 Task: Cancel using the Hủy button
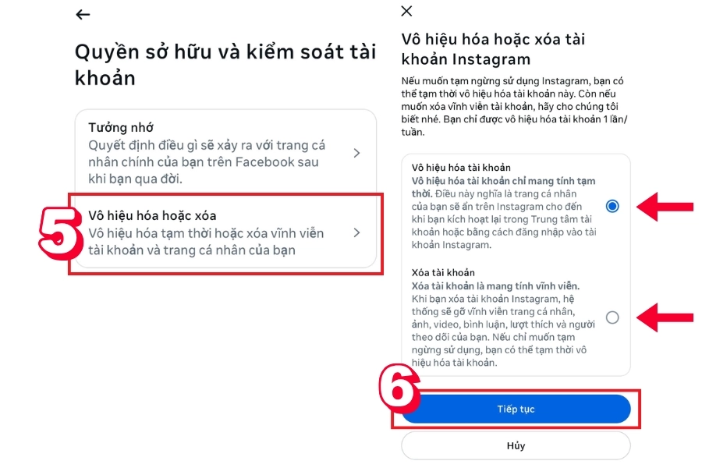(x=516, y=445)
